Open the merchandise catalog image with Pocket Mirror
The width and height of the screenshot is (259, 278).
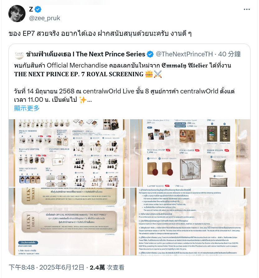69,153
